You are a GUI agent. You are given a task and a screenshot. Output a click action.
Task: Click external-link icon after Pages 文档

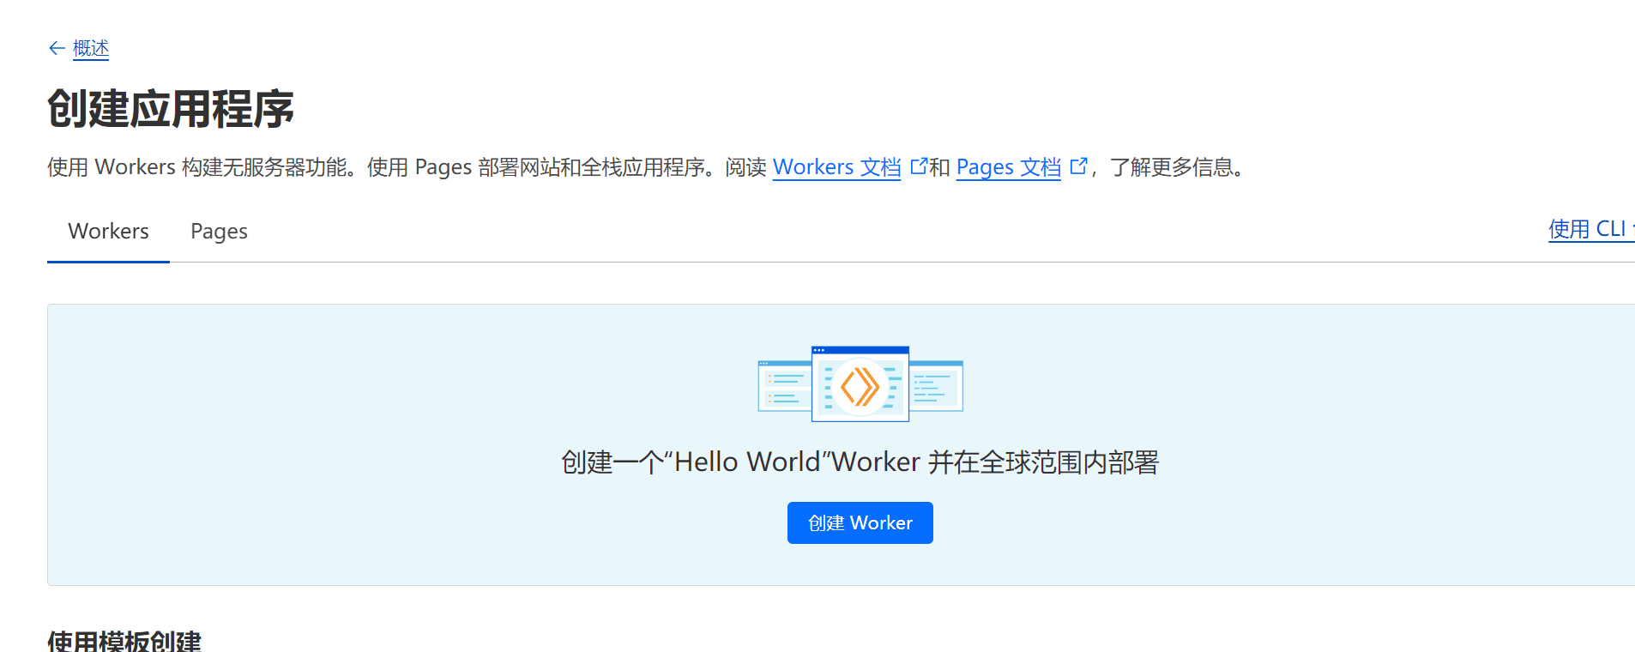(x=1079, y=166)
